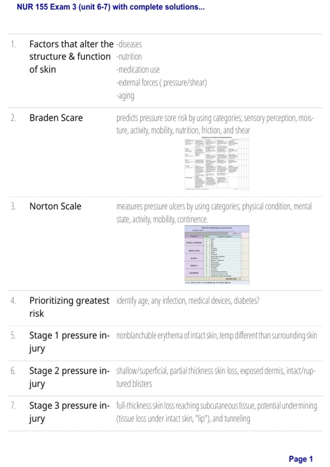Select the 'Norton Scale' term
330x467 pixels.
55,206
